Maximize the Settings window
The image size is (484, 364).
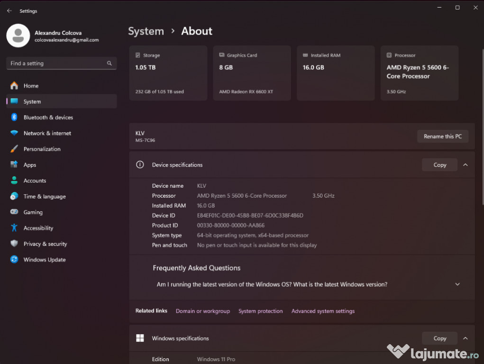(457, 8)
